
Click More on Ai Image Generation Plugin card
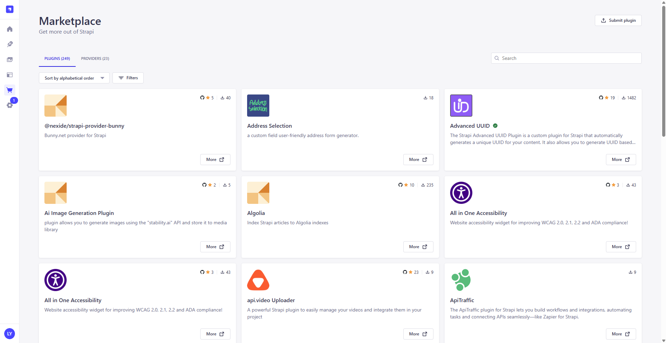(x=215, y=247)
